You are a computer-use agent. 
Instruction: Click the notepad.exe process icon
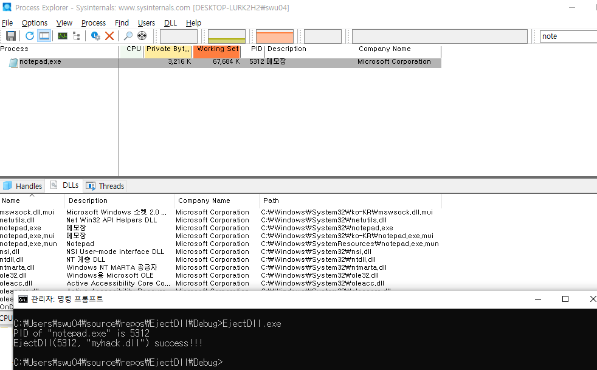click(14, 63)
